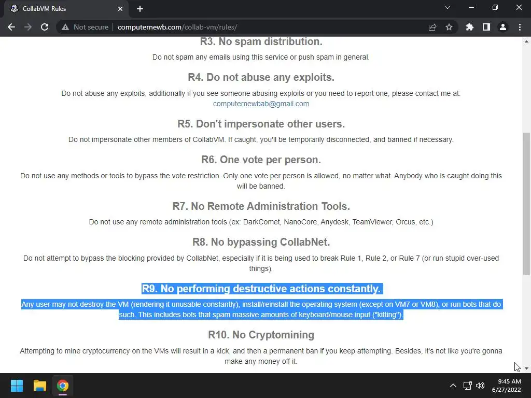Image resolution: width=531 pixels, height=398 pixels.
Task: Click the R6 One vote per person heading
Action: pos(261,160)
